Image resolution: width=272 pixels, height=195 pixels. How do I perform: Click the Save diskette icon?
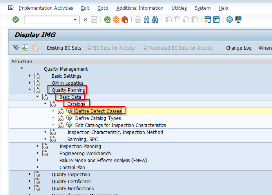pyautogui.click(x=94, y=20)
